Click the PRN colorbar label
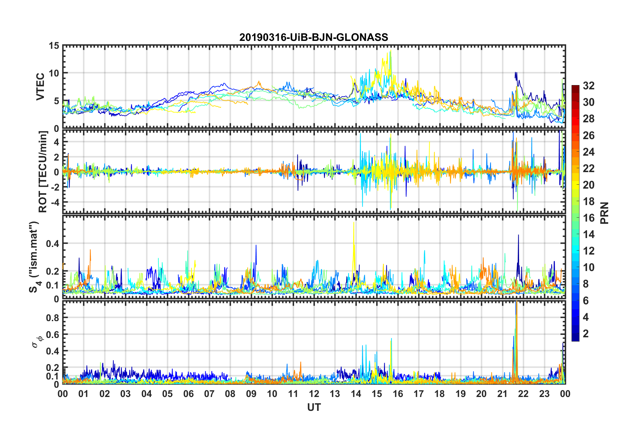Screen dimensions: 628x426 click(x=605, y=213)
